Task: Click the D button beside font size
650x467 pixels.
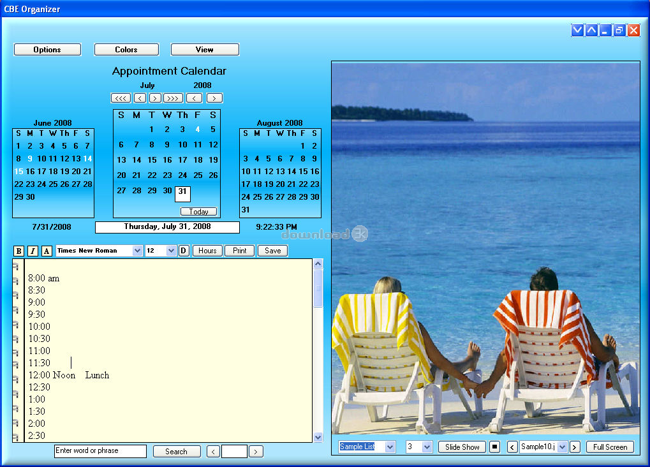Action: pos(184,251)
